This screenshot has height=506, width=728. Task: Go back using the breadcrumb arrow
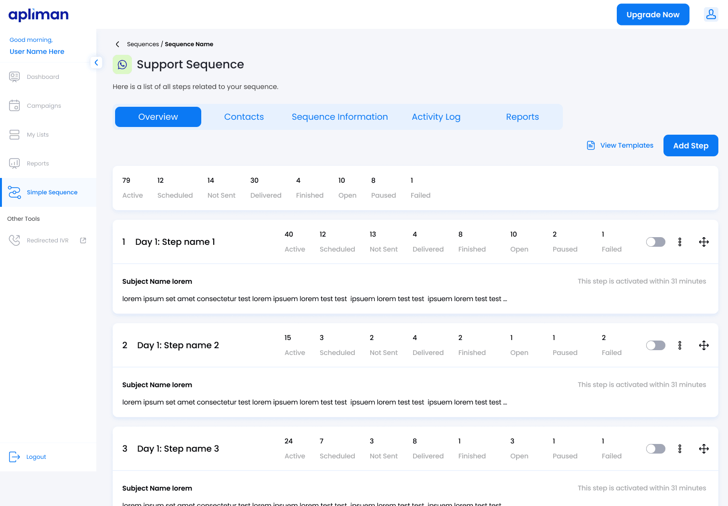tap(117, 44)
